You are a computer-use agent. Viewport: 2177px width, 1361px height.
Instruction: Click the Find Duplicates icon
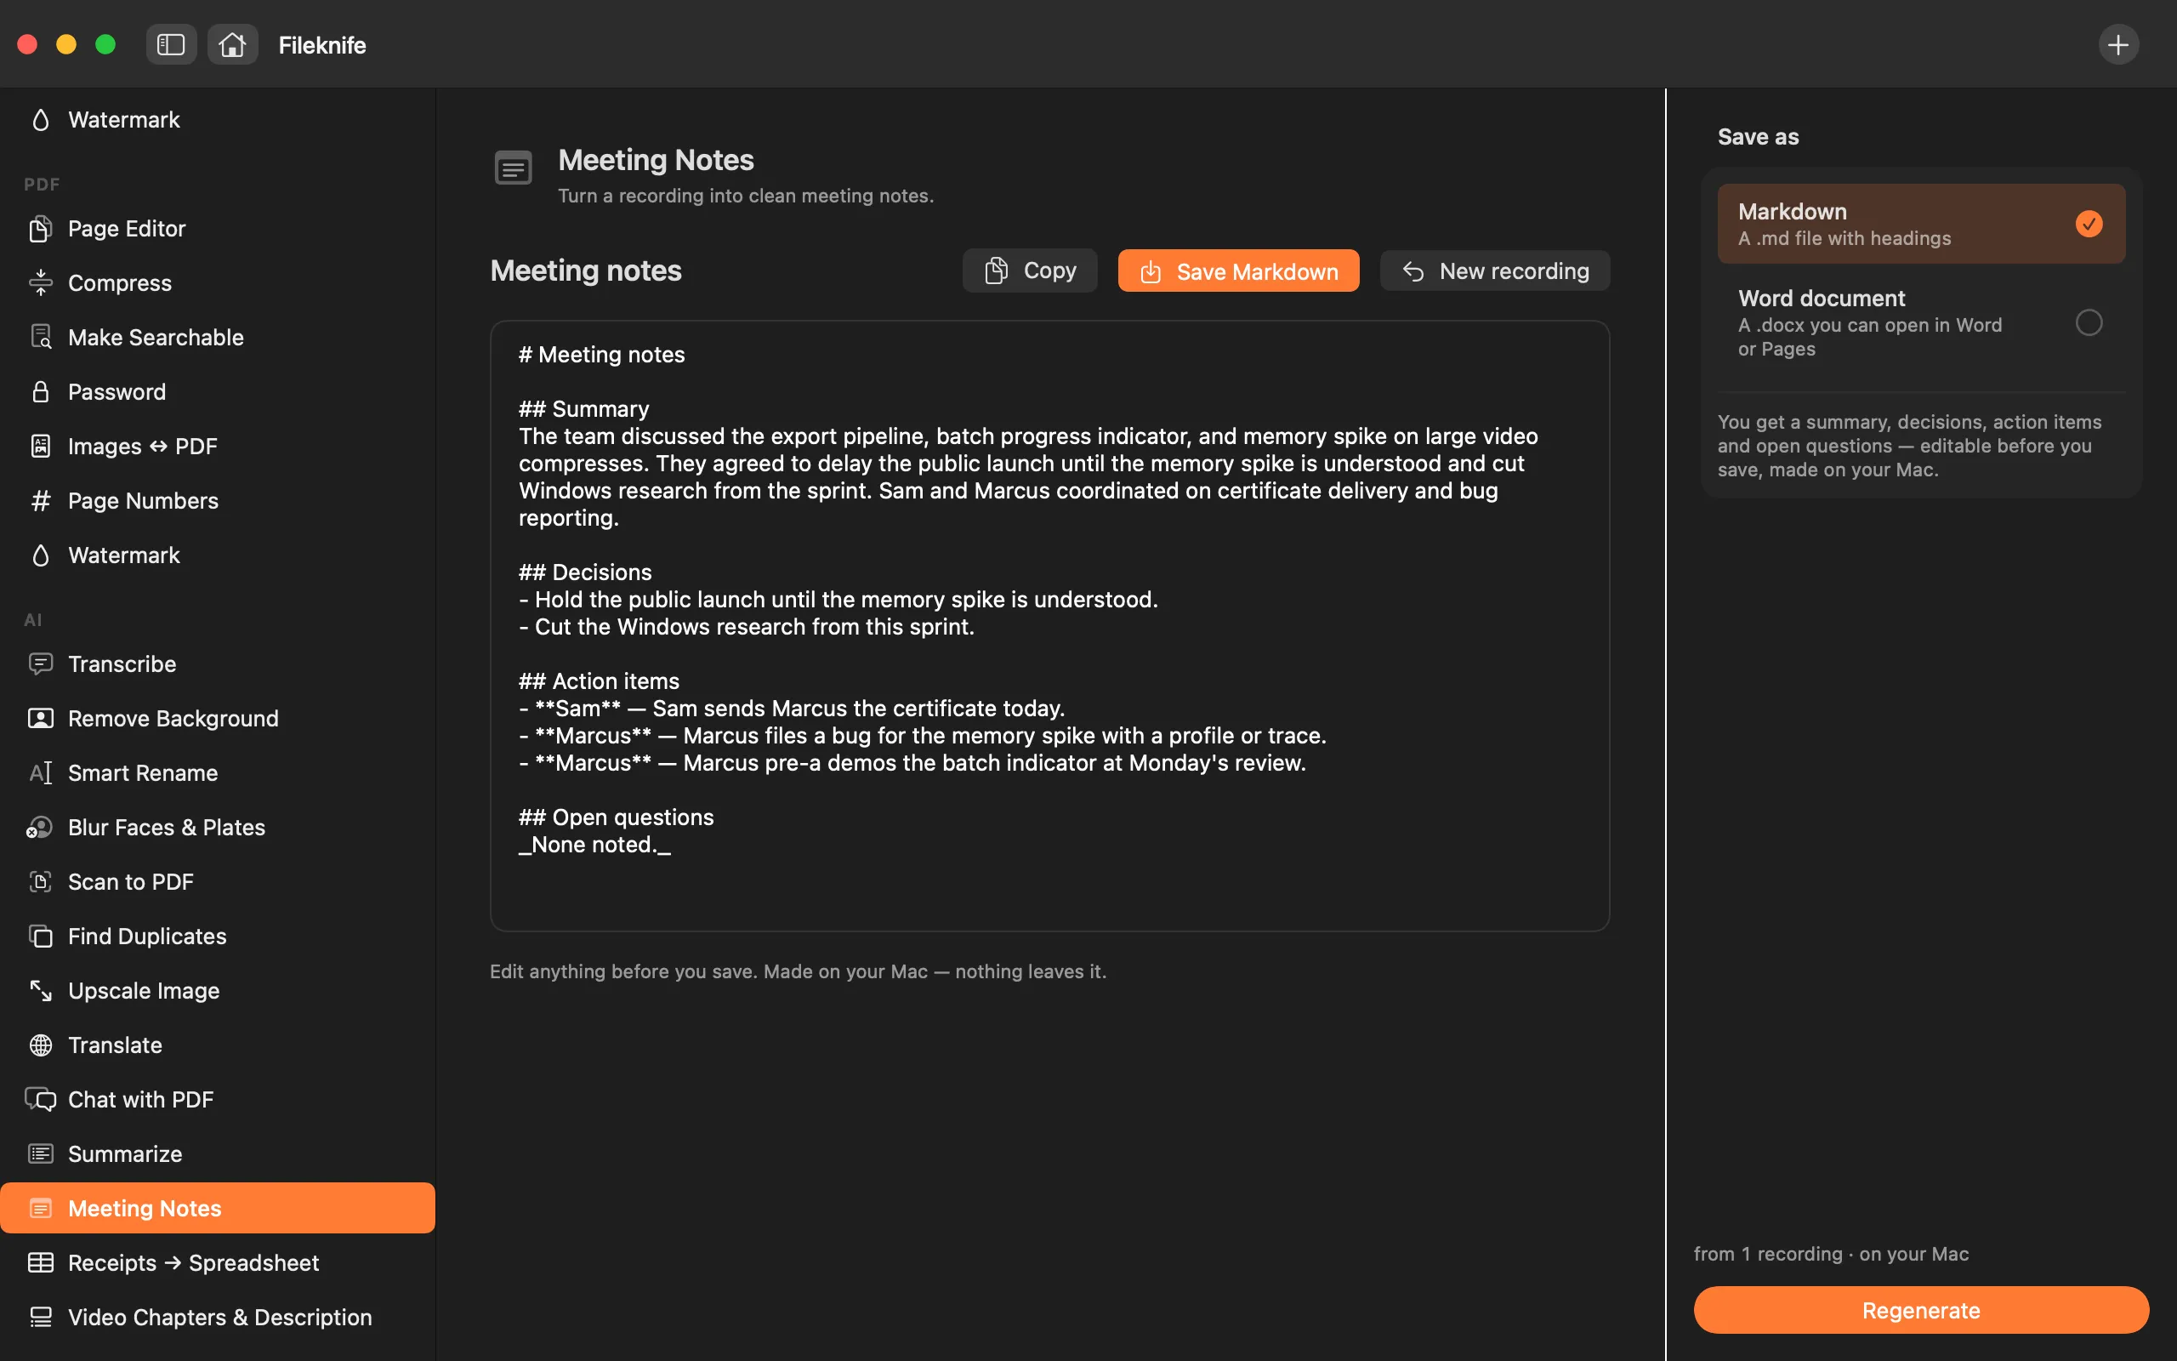pos(41,937)
